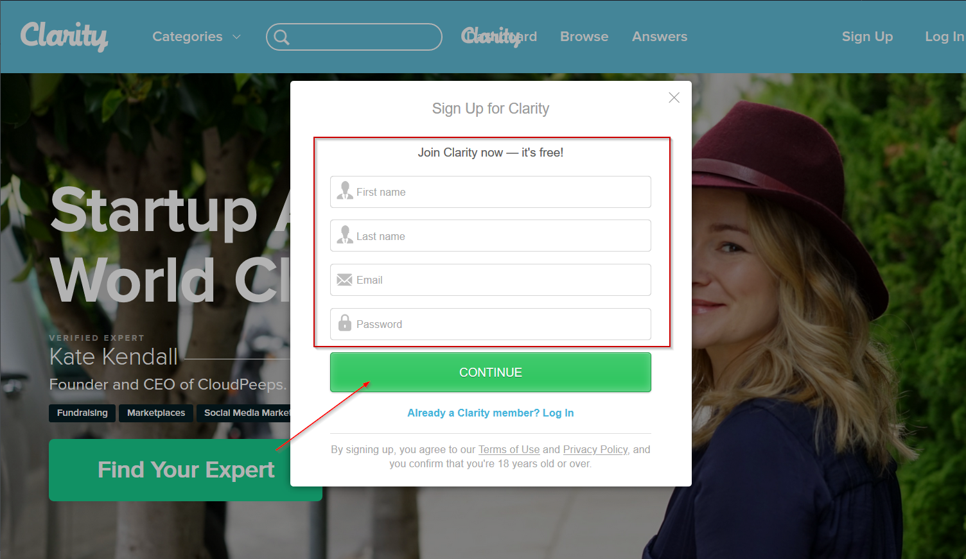The image size is (966, 559).
Task: Focus the Last name input field
Action: [491, 236]
